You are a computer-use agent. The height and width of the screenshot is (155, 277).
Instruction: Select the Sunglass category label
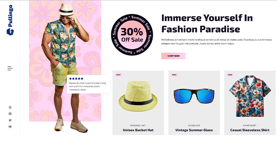[194, 125]
